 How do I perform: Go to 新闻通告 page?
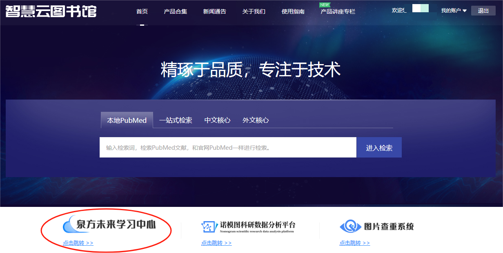coord(214,11)
